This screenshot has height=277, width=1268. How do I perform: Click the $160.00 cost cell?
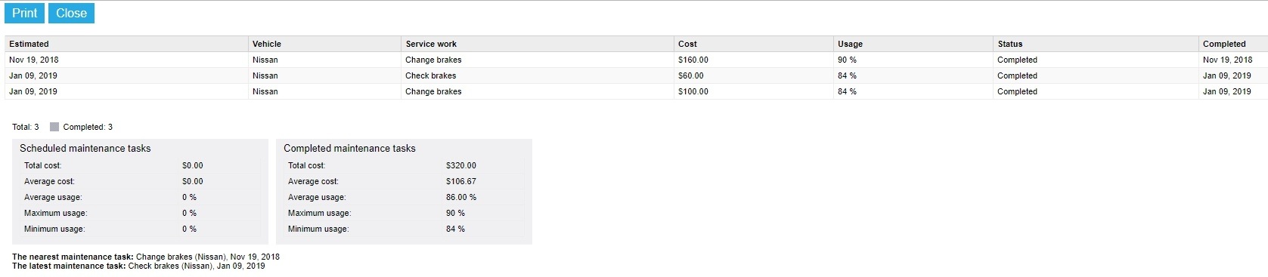pyautogui.click(x=754, y=60)
